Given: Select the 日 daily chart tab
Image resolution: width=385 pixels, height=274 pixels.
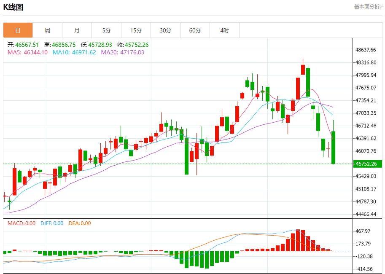Looking at the screenshot, I should (18, 30).
